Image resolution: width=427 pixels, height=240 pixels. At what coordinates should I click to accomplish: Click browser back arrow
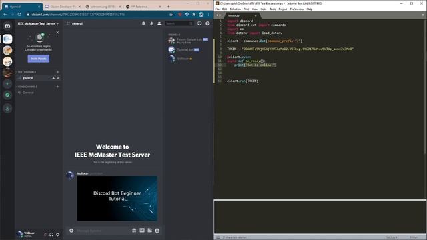coord(5,15)
